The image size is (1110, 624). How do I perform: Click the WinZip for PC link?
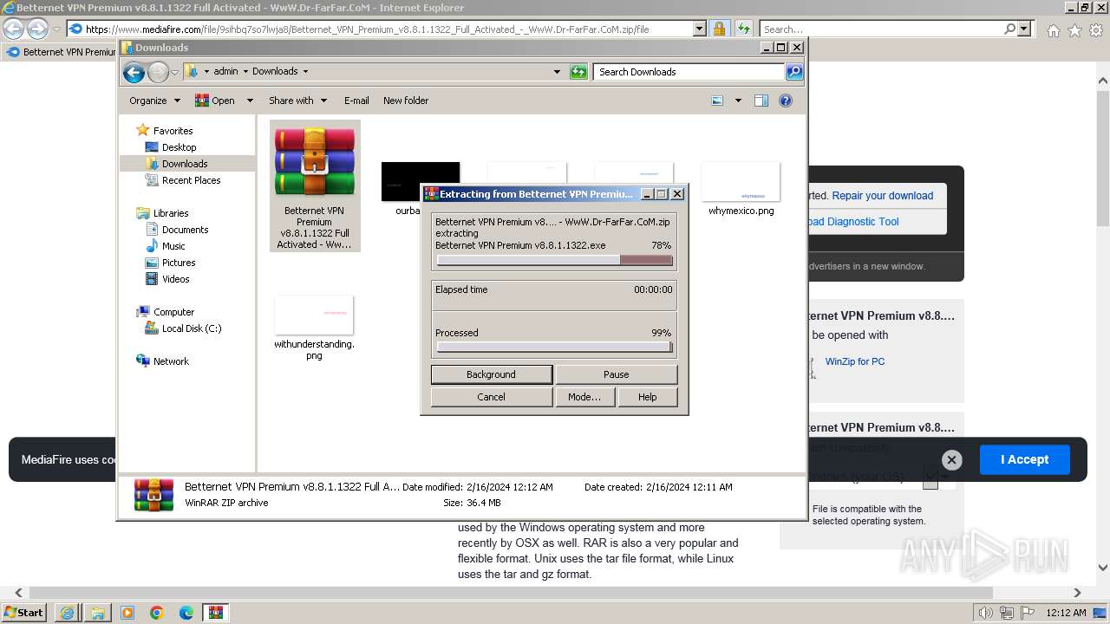(x=855, y=361)
